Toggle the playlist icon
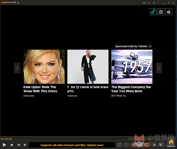Viewport: 177px width, 149px height. pos(161,145)
